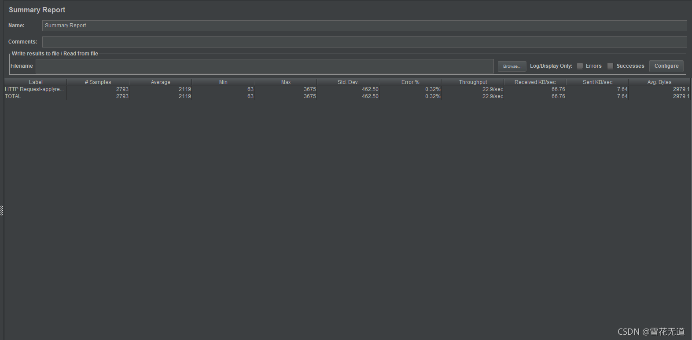Click the Label column header
692x340 pixels.
(36, 82)
